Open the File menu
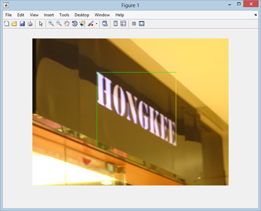 [9, 15]
